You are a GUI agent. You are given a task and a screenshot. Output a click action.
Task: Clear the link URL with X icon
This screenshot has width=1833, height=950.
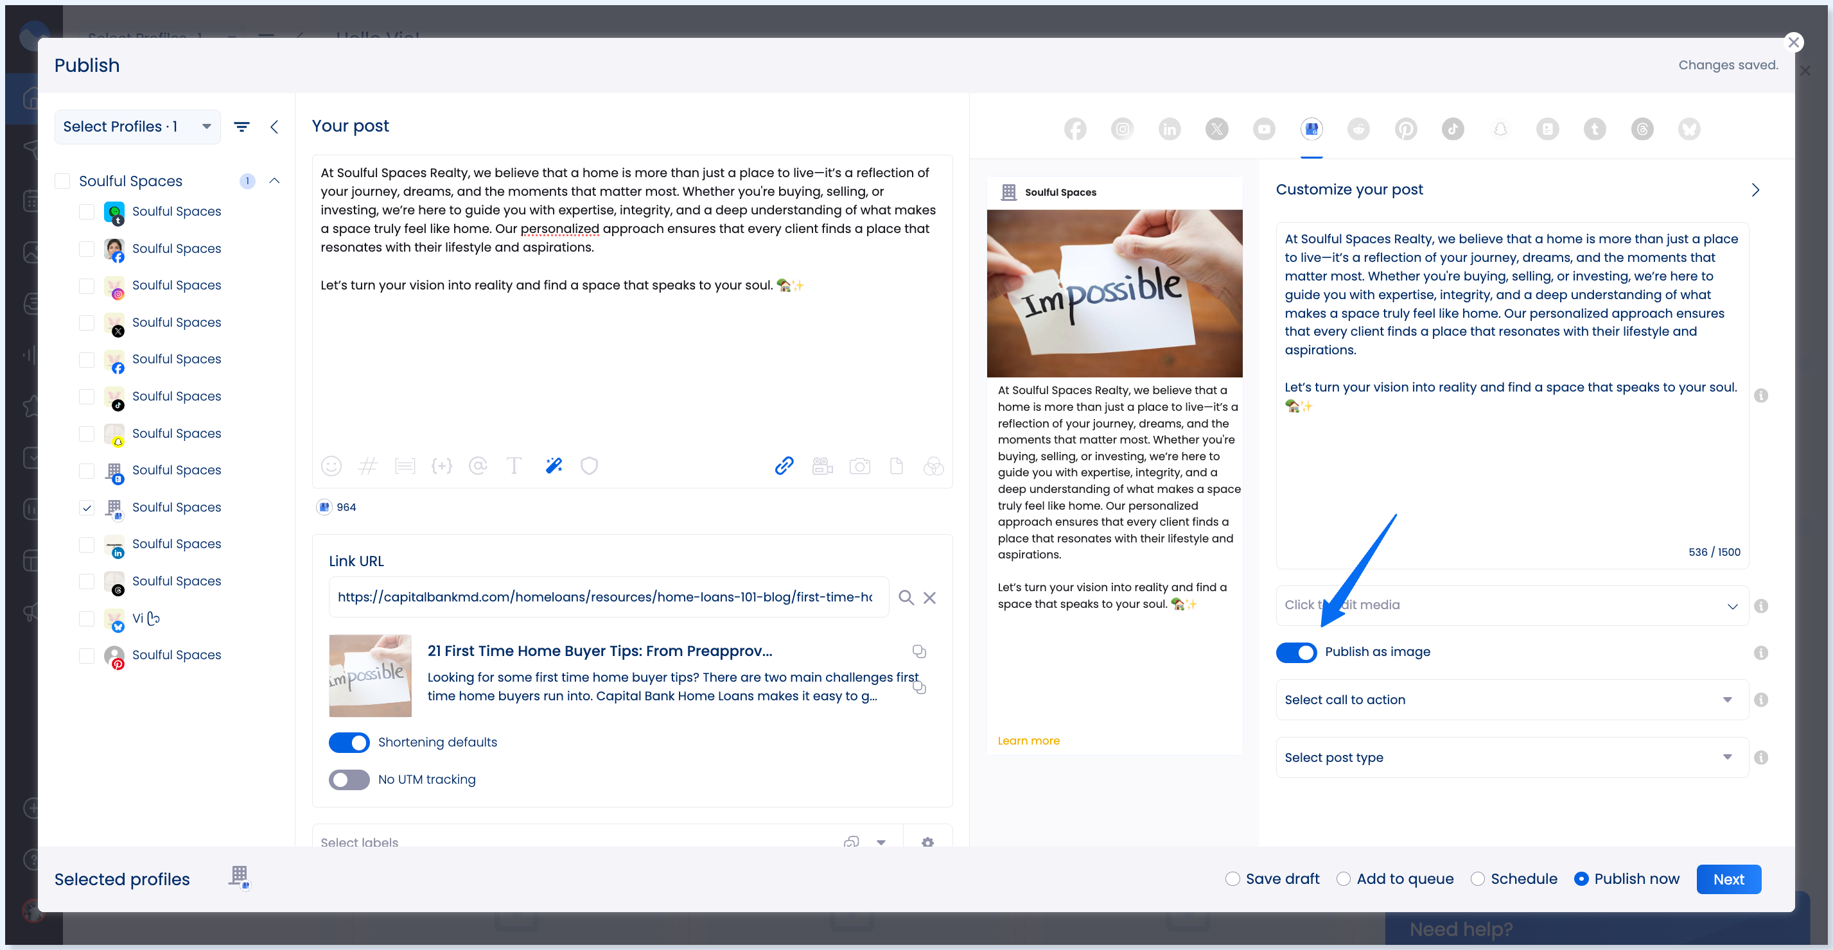click(929, 598)
